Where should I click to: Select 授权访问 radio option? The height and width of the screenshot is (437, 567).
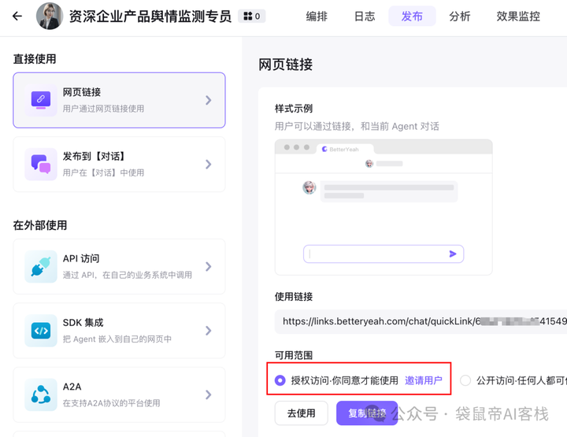click(280, 380)
